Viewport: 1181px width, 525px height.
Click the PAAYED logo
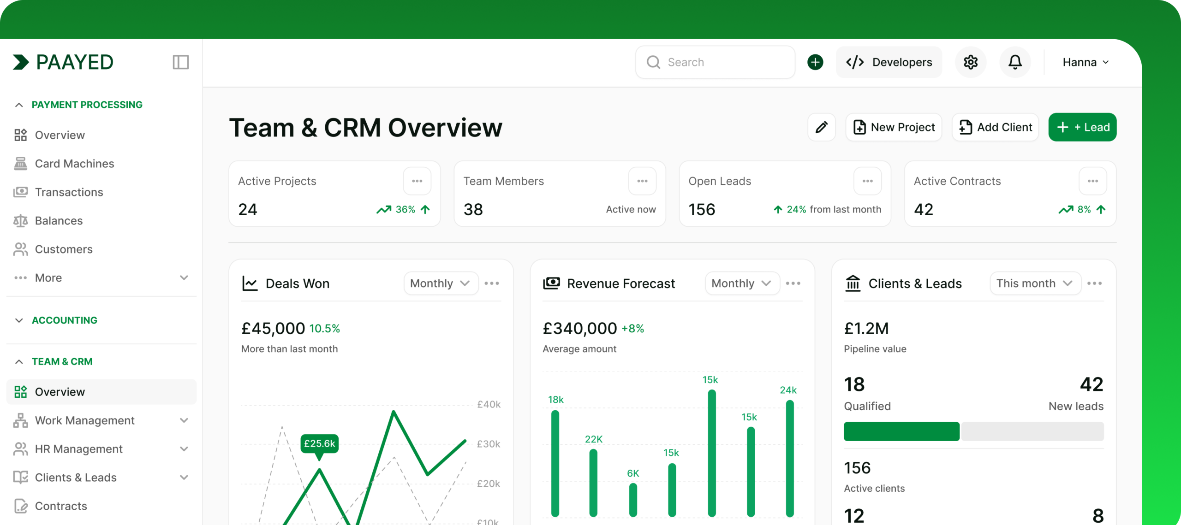[x=63, y=62]
